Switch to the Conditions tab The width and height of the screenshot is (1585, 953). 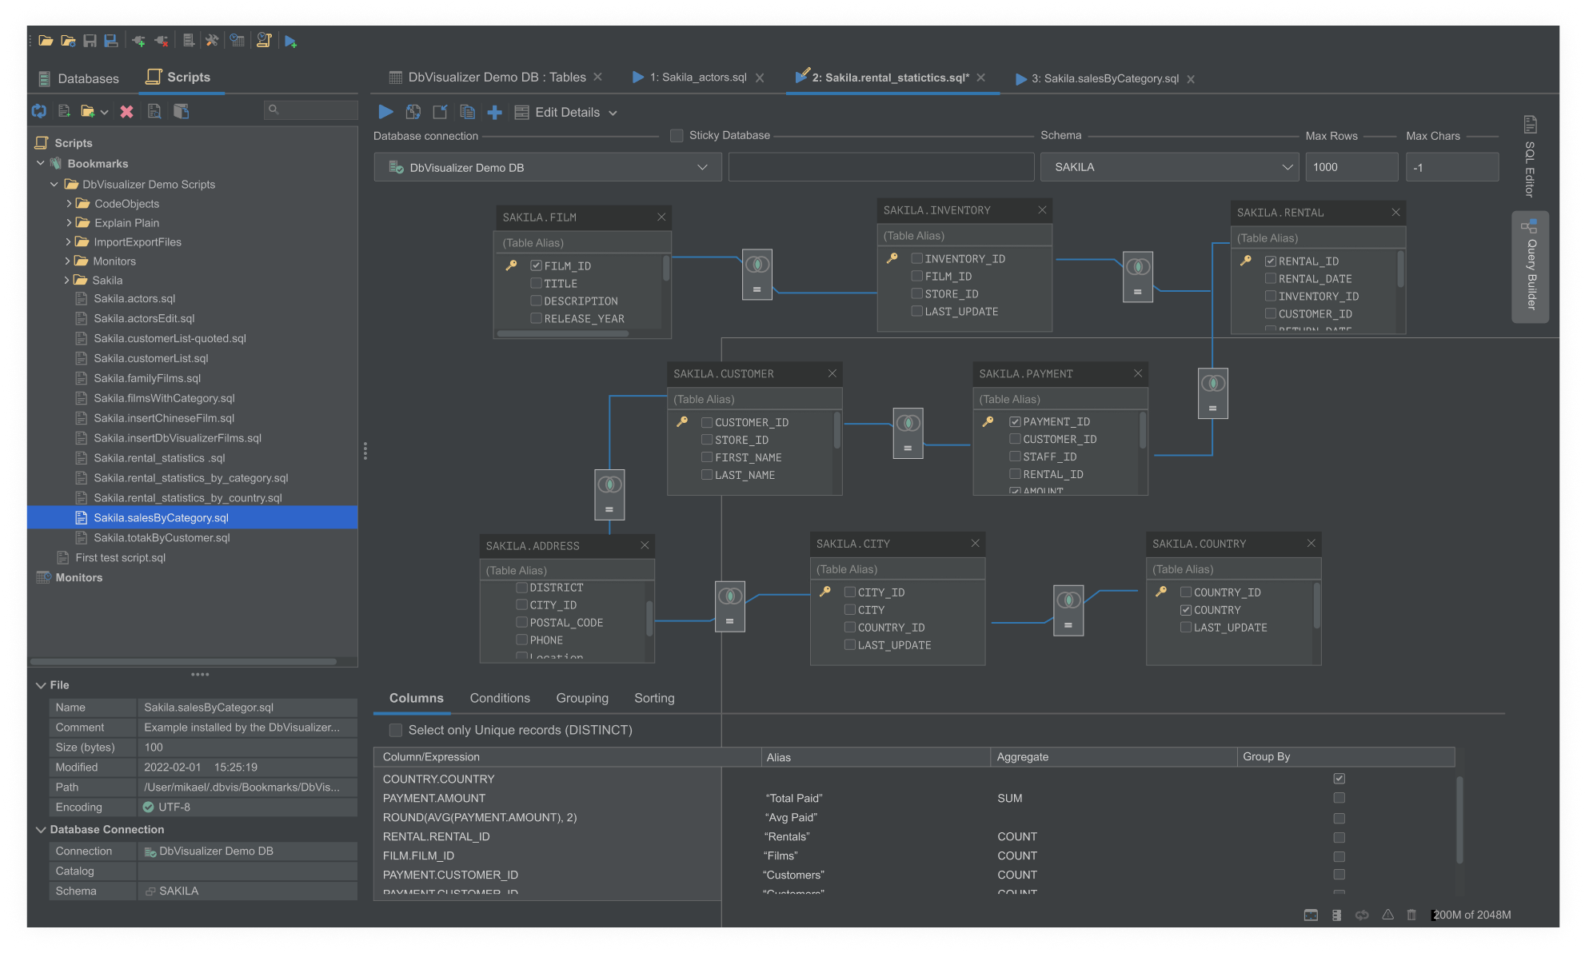click(499, 698)
